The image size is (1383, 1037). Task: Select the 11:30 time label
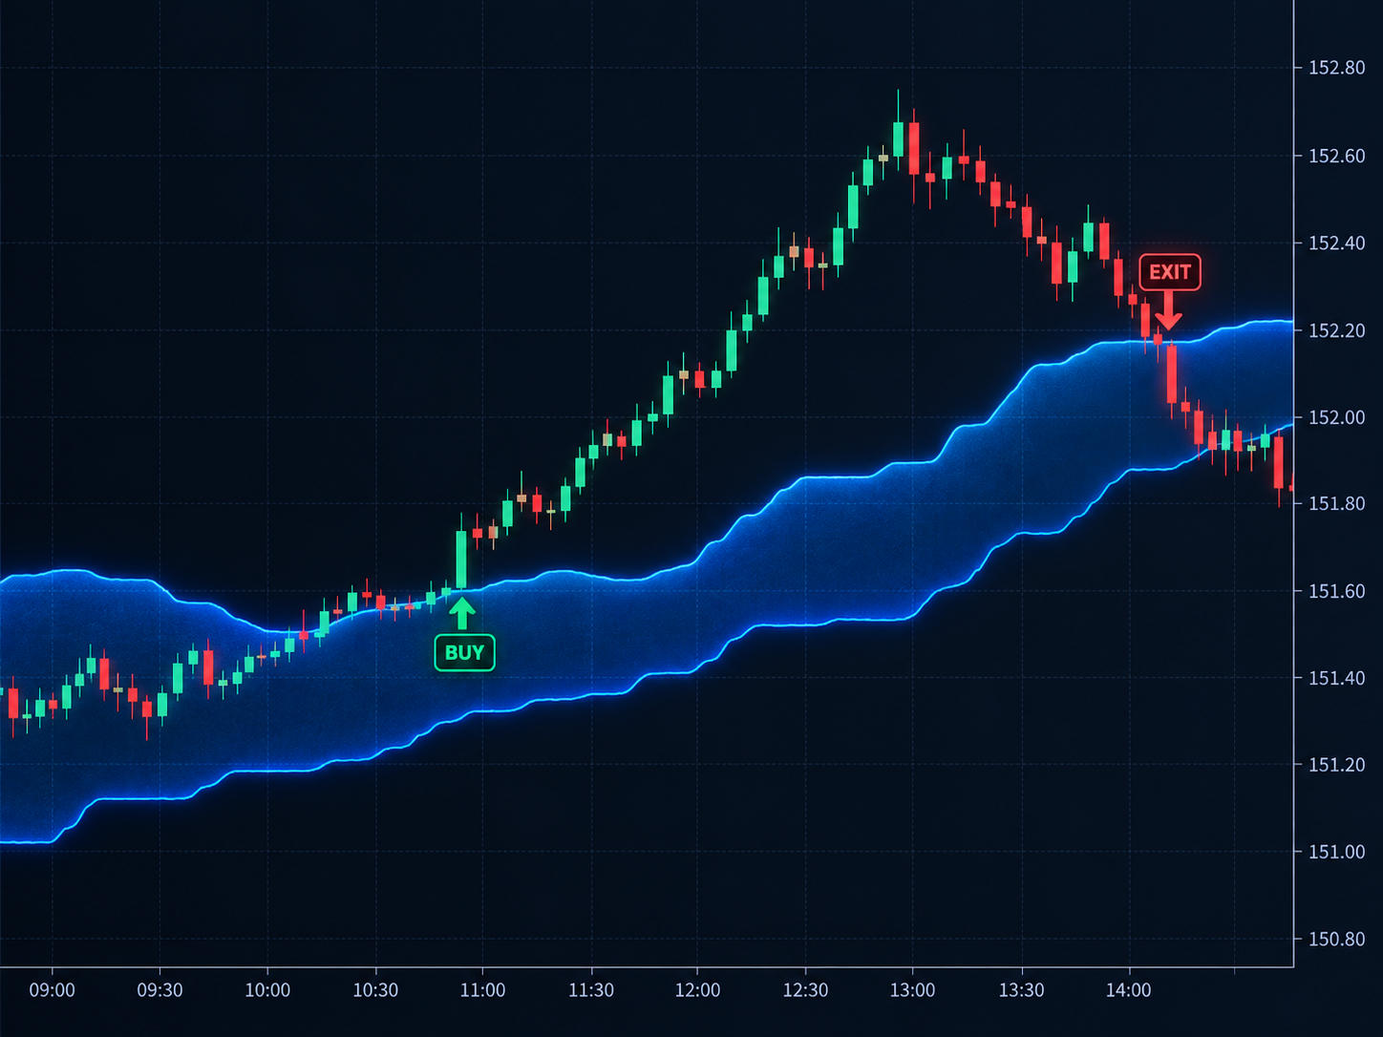point(591,990)
